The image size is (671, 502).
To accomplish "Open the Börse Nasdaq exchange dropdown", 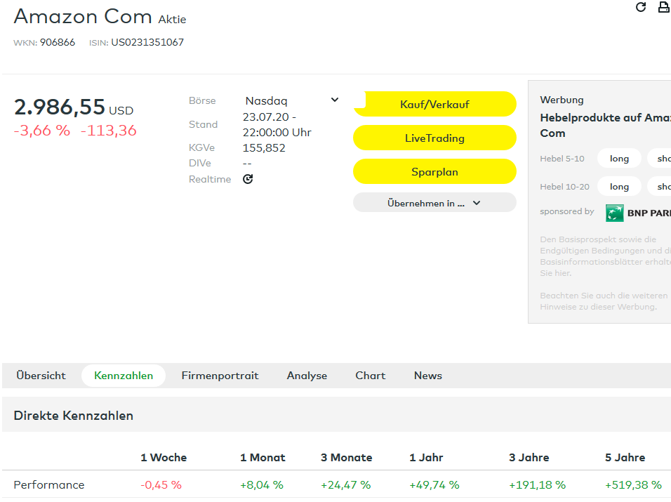I will coord(291,100).
